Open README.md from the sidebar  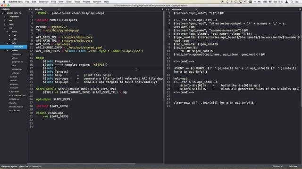[14, 111]
